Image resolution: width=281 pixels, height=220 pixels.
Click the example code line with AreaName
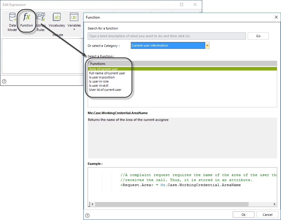pyautogui.click(x=181, y=185)
